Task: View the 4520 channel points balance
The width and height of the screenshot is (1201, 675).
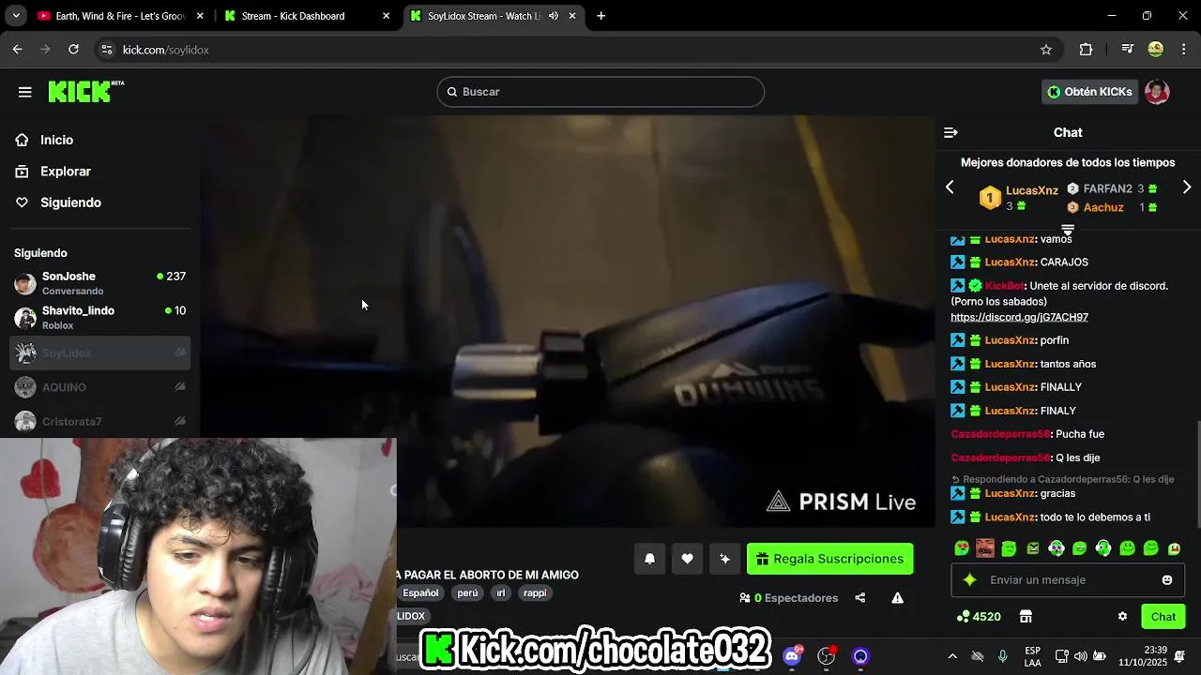Action: (979, 617)
